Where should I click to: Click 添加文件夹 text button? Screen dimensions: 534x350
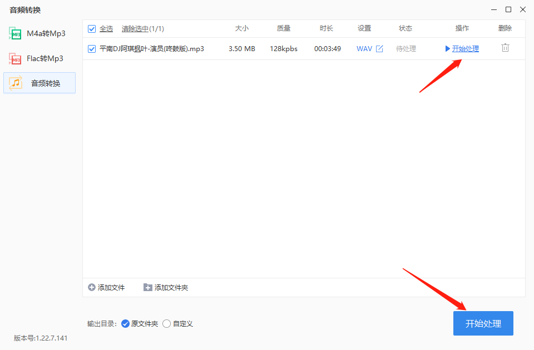click(x=171, y=287)
